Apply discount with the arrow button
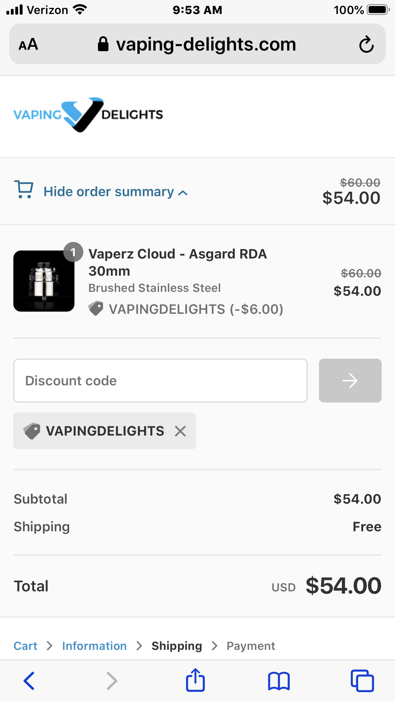 click(x=350, y=381)
